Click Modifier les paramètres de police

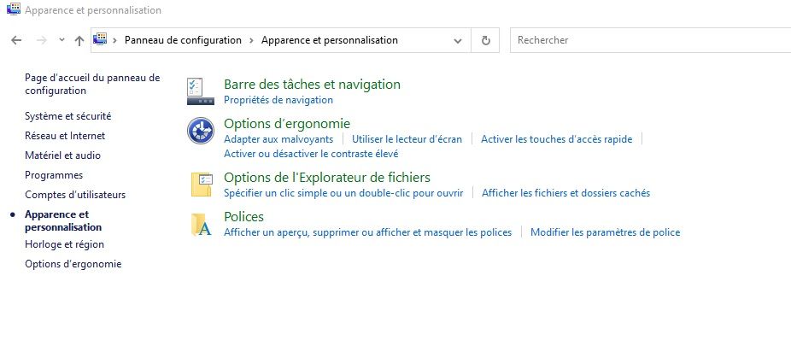605,232
